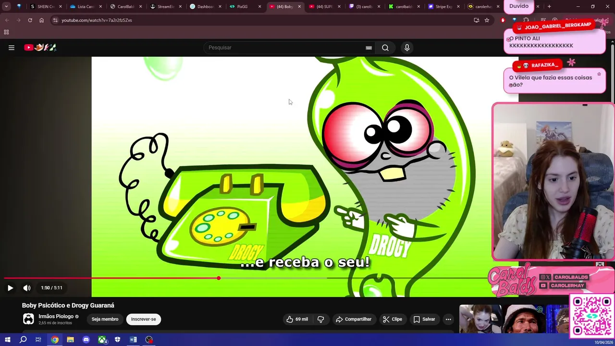Open a new browser tab
Viewport: 615px width, 346px height.
click(x=549, y=7)
